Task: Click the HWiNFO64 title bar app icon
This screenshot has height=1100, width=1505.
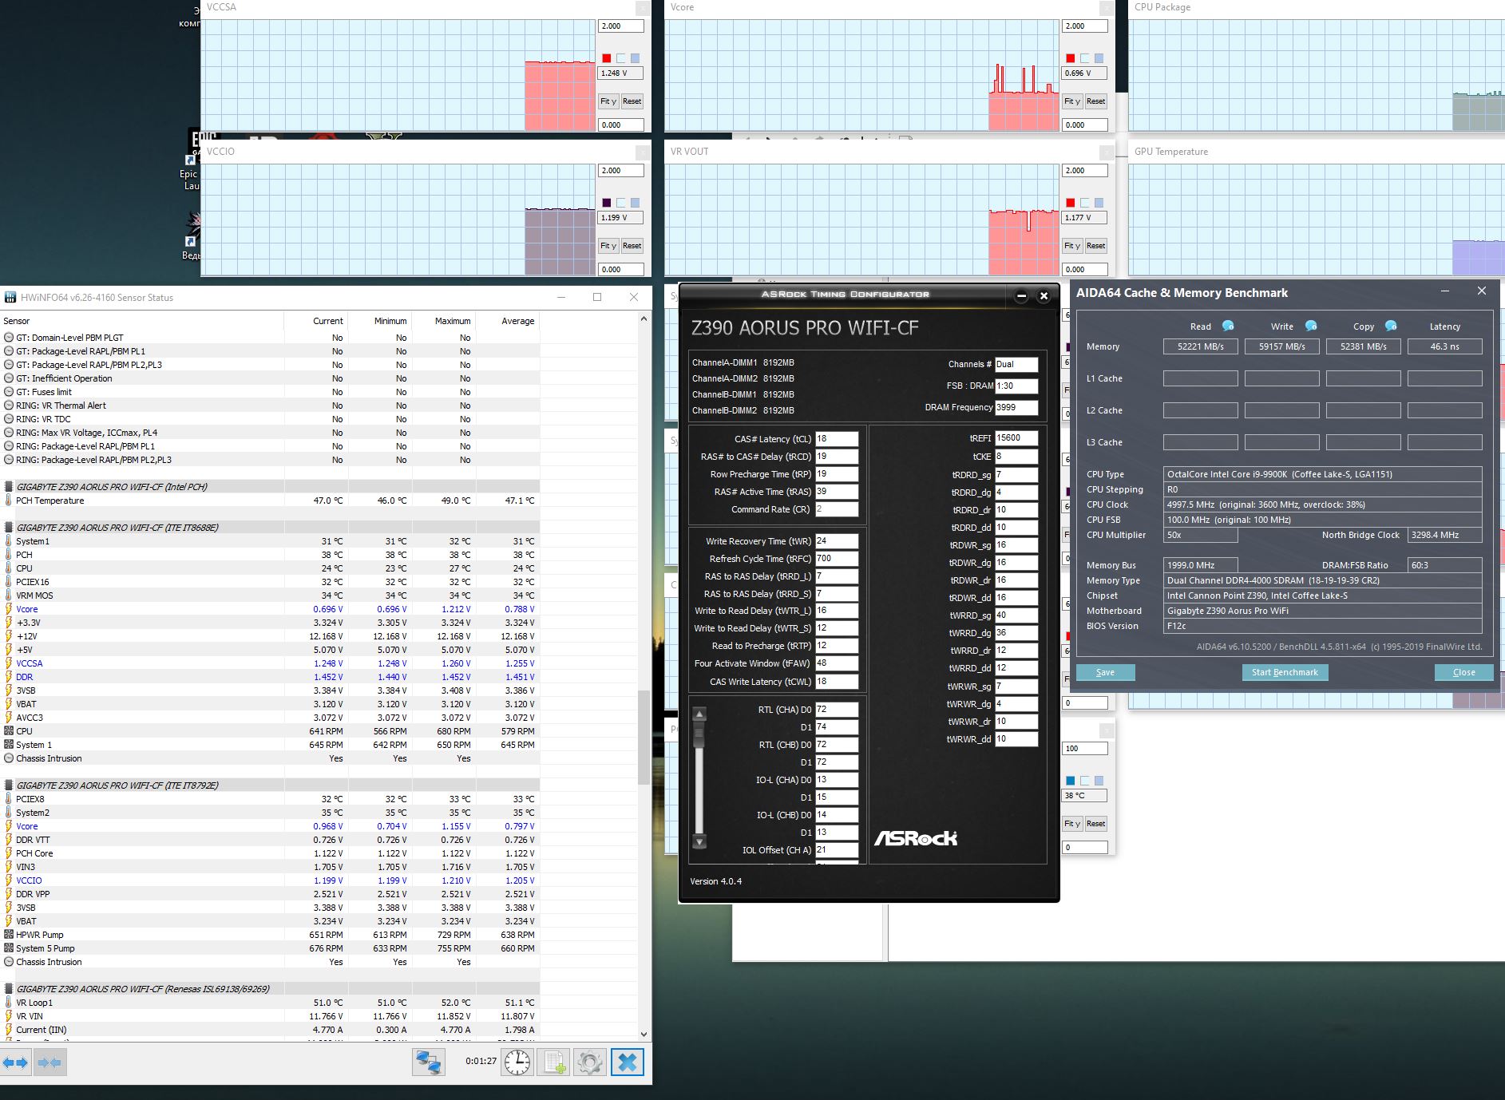Action: tap(10, 298)
